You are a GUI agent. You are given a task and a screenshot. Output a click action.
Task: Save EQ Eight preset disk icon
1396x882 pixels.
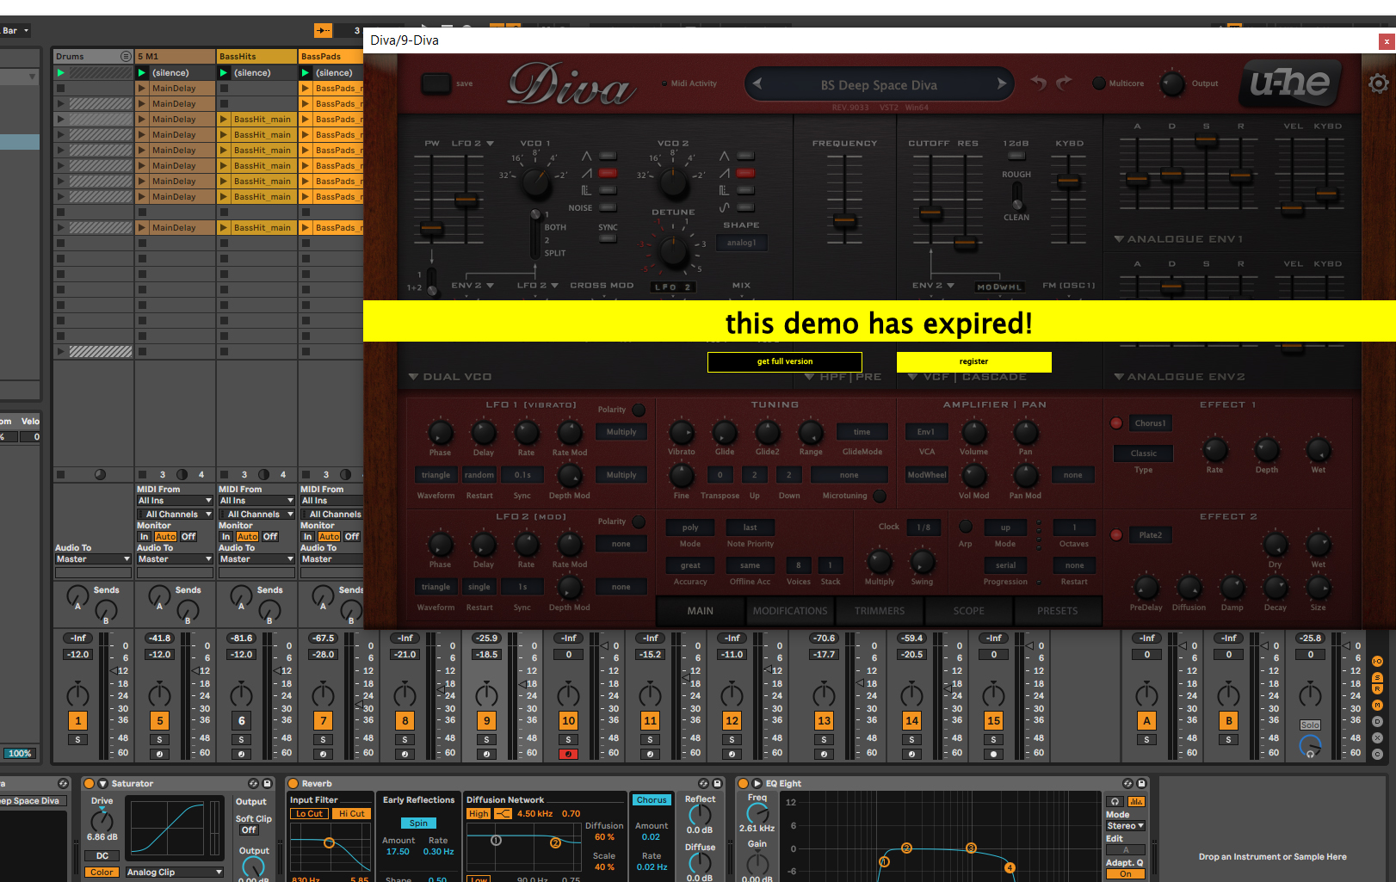(x=1142, y=784)
